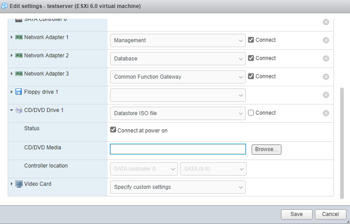Viewport: 350px width, 224px height.
Task: Remove Floppy drive 1 with X icon
Action: pyautogui.click(x=326, y=95)
